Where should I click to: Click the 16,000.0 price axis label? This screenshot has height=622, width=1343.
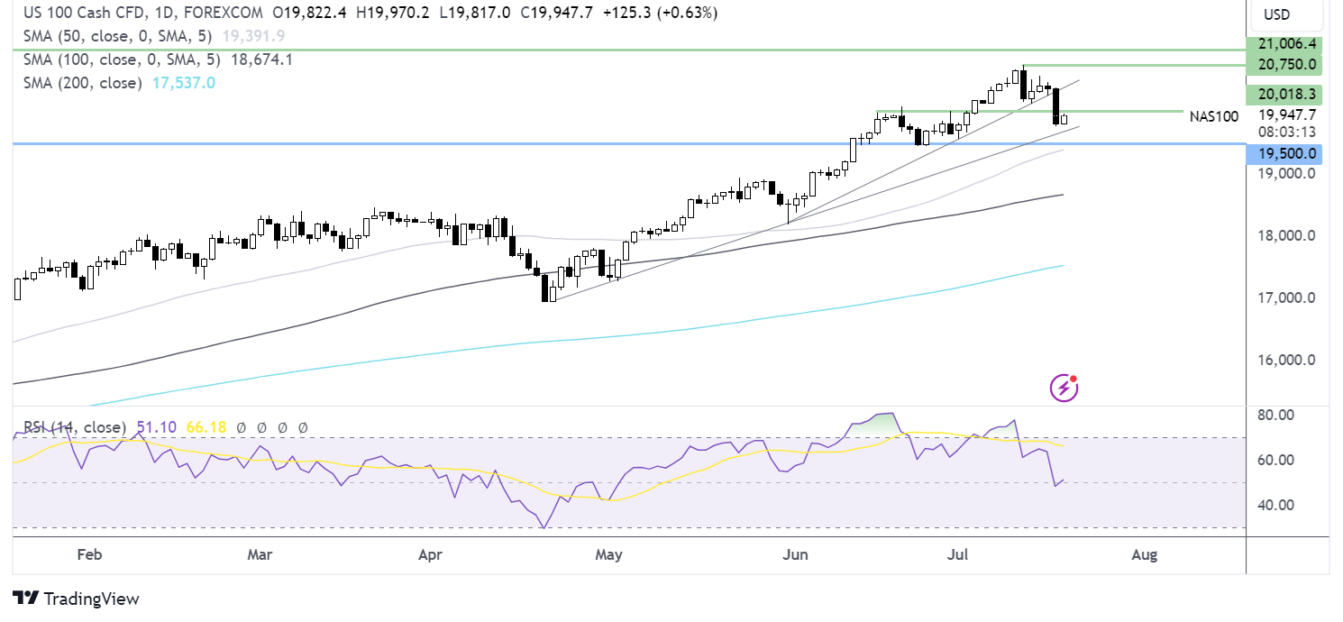[x=1287, y=360]
